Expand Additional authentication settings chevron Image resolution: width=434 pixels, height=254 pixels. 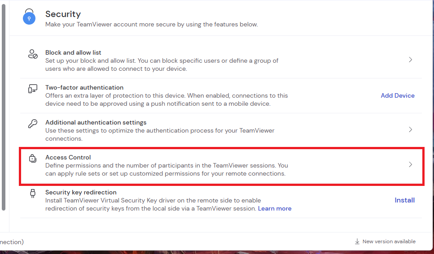[x=411, y=129]
